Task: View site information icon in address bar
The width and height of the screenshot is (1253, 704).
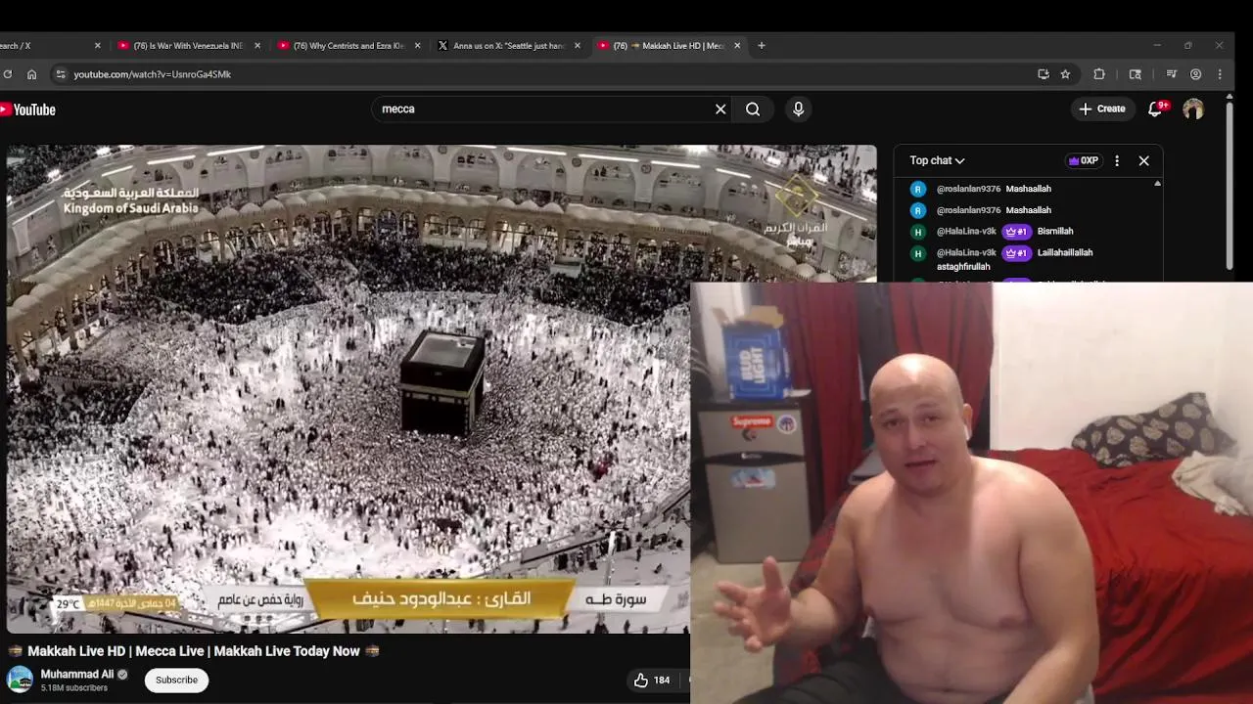Action: tap(61, 74)
